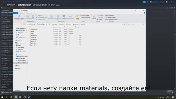Open recent locations dropdown beside forward arrow

coord(20,24)
